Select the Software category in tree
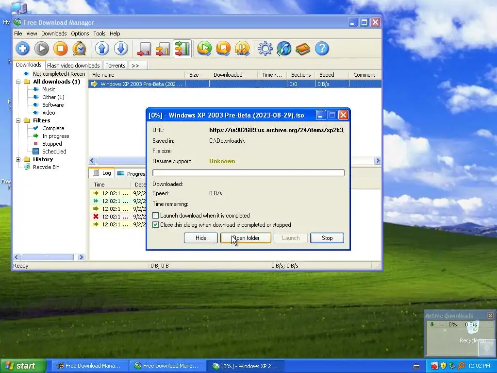Viewport: 497px width, 373px height. click(x=53, y=105)
